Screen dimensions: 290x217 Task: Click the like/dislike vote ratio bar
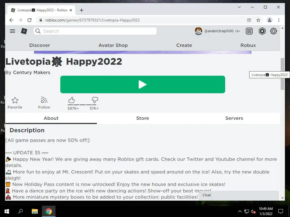[x=83, y=105]
